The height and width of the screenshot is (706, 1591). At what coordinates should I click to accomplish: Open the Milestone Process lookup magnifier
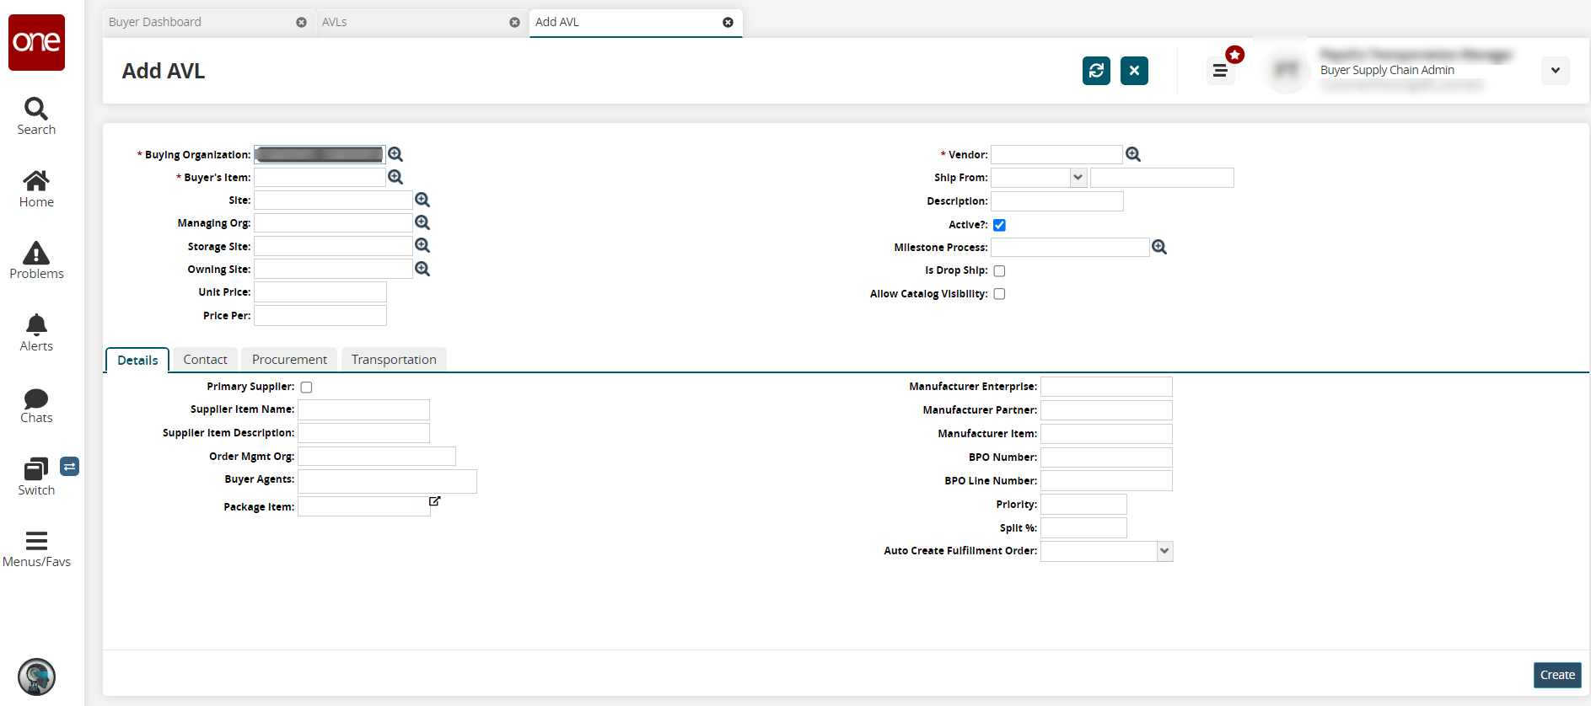pos(1159,247)
